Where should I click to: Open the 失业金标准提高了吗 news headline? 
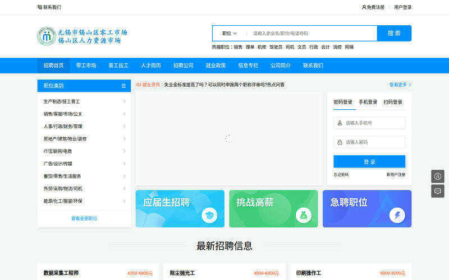224,85
